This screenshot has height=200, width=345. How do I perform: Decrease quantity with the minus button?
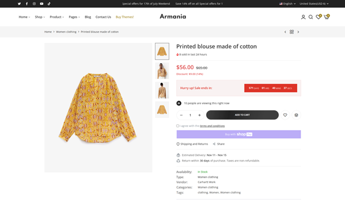(181, 115)
